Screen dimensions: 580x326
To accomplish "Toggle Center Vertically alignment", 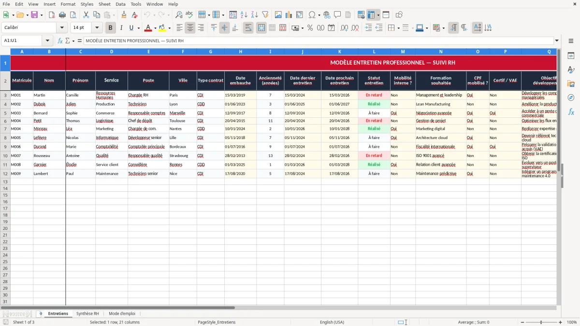I will (224, 28).
